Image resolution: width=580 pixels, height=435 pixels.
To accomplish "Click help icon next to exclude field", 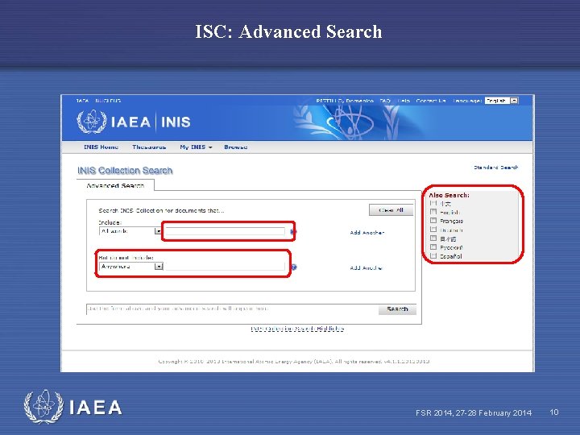I will coord(294,267).
